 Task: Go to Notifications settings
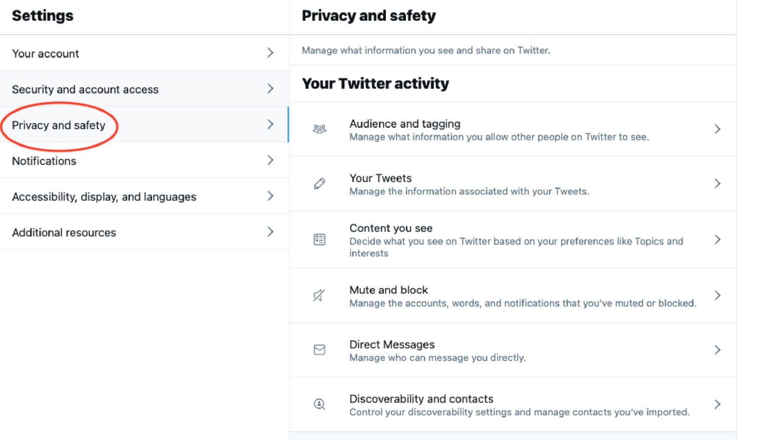click(x=44, y=161)
